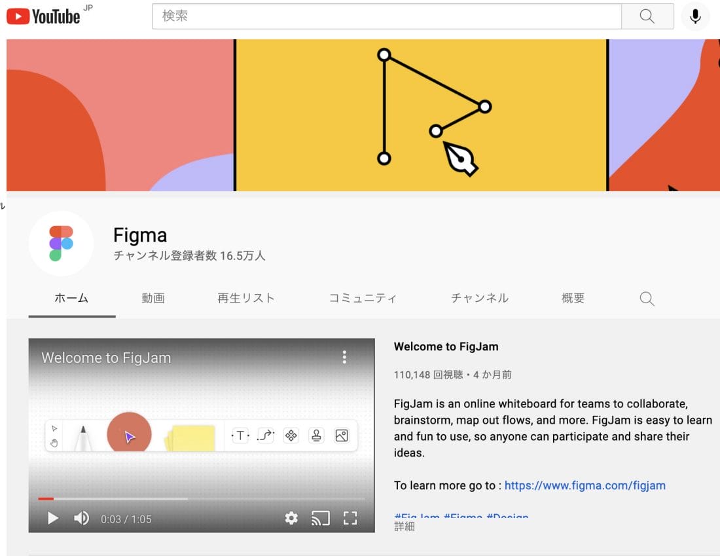Open video settings gear

(x=291, y=518)
